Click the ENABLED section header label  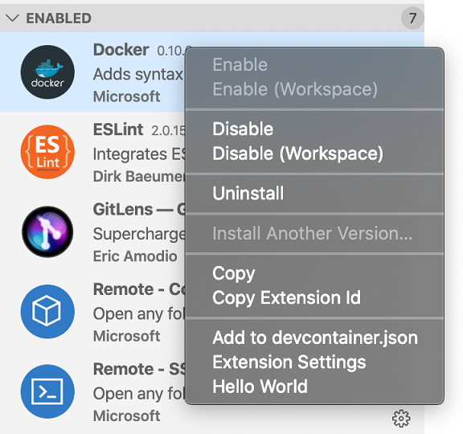pos(59,18)
